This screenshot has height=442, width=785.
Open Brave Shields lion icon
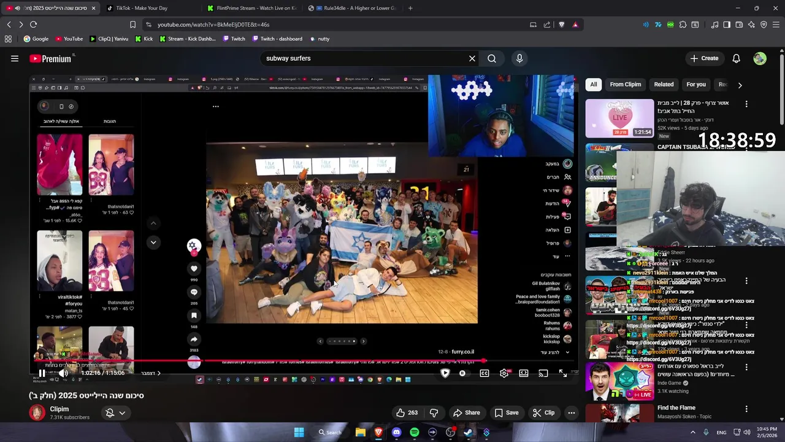[x=561, y=25]
